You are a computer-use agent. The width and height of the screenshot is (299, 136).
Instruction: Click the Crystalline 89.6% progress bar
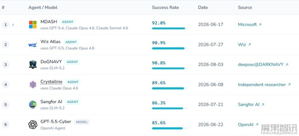pyautogui.click(x=170, y=88)
